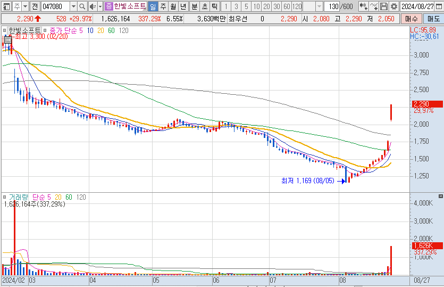Viewport: 444px width, 287px height.
Task: Open the 한빛소프트 stock name corner expander
Action: [x=145, y=9]
